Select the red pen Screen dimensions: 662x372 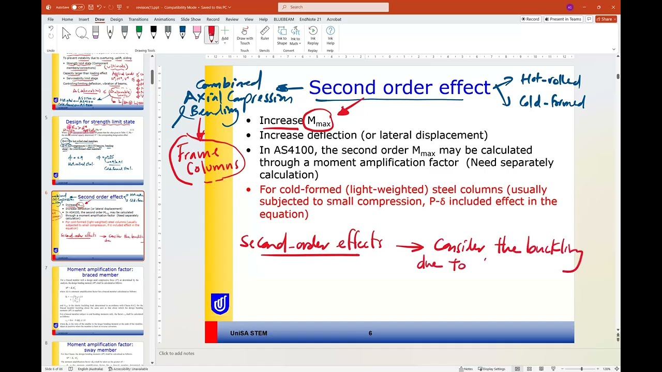pyautogui.click(x=211, y=34)
